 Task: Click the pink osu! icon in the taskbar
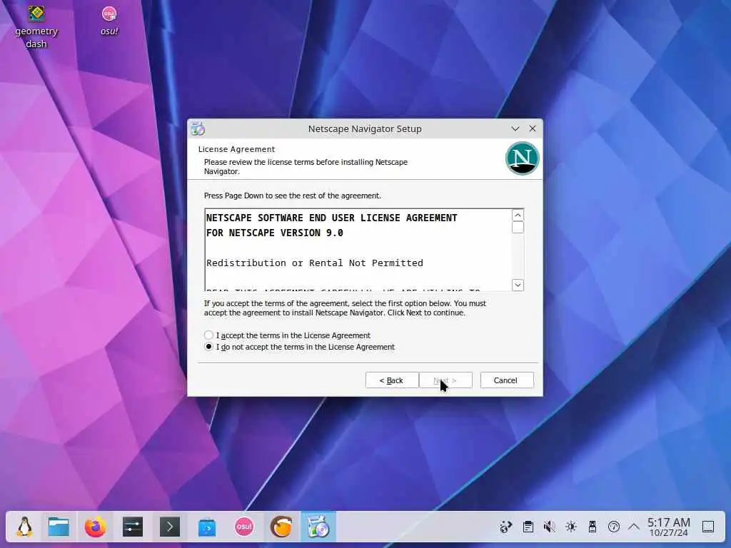coord(244,527)
